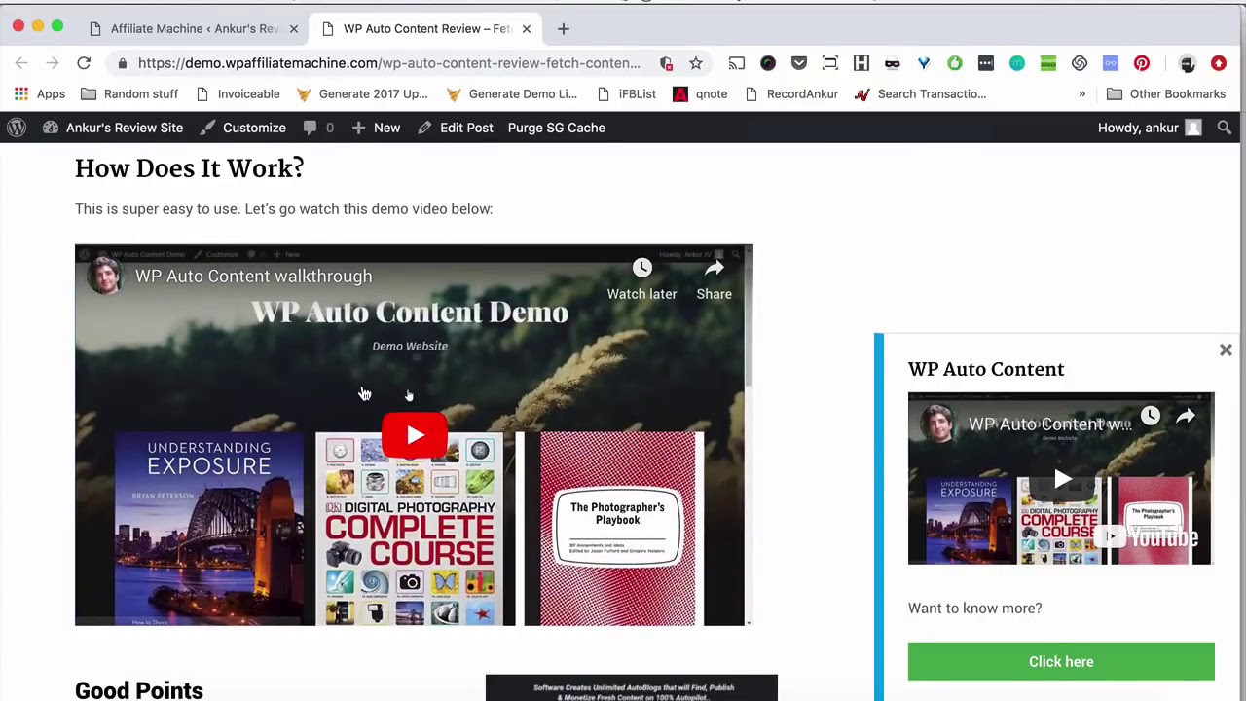This screenshot has width=1246, height=701.
Task: Reload the page with browser refresh icon
Action: pyautogui.click(x=84, y=63)
